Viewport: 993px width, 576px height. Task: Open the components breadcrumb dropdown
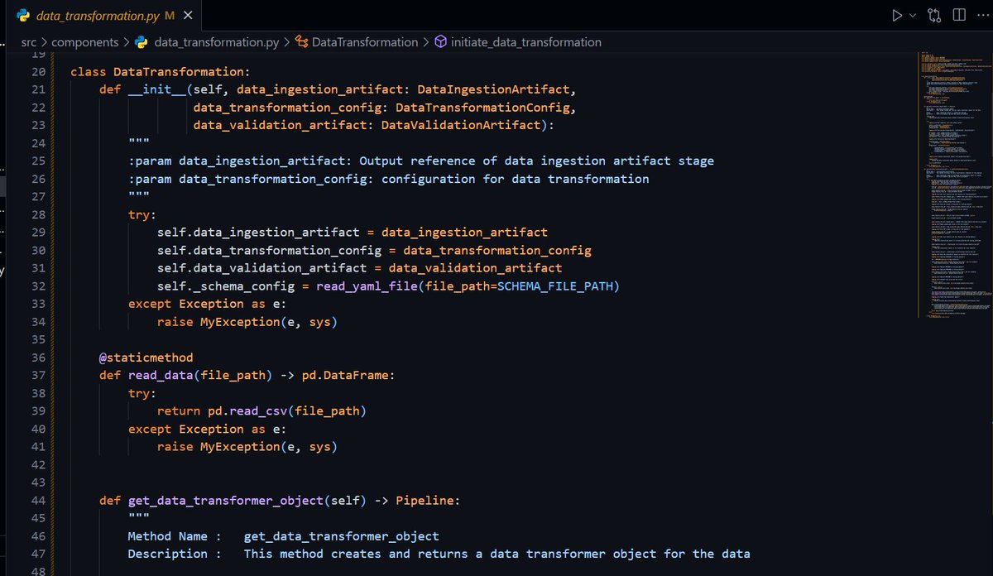pyautogui.click(x=84, y=41)
